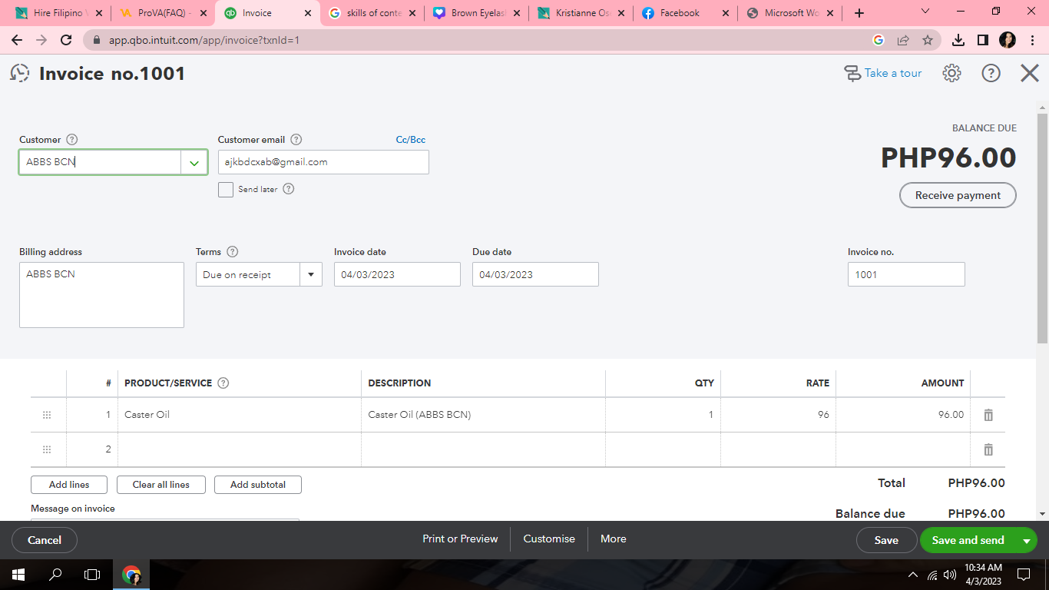Toggle the browser side panel icon
This screenshot has width=1049, height=590.
[x=983, y=40]
